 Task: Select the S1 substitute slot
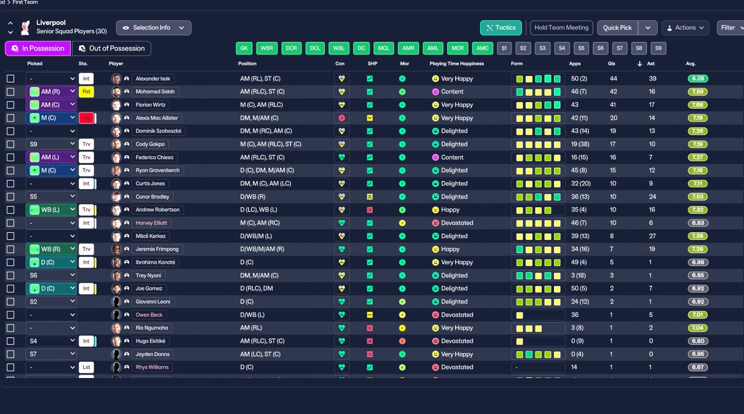504,48
